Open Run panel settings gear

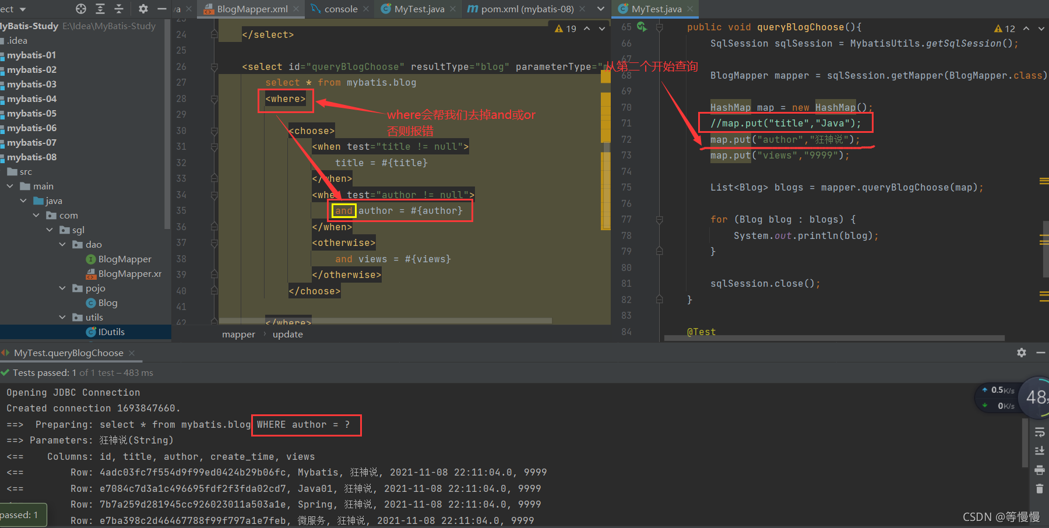click(1022, 353)
